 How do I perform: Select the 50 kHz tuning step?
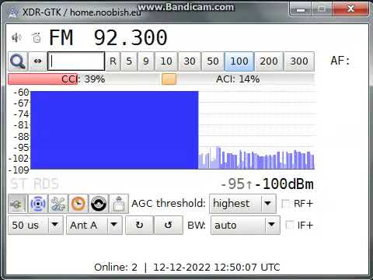pyautogui.click(x=213, y=61)
